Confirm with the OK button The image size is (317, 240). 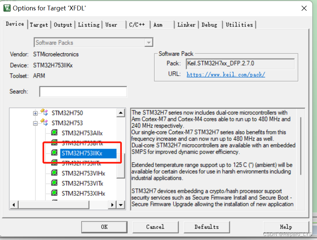coord(104,227)
